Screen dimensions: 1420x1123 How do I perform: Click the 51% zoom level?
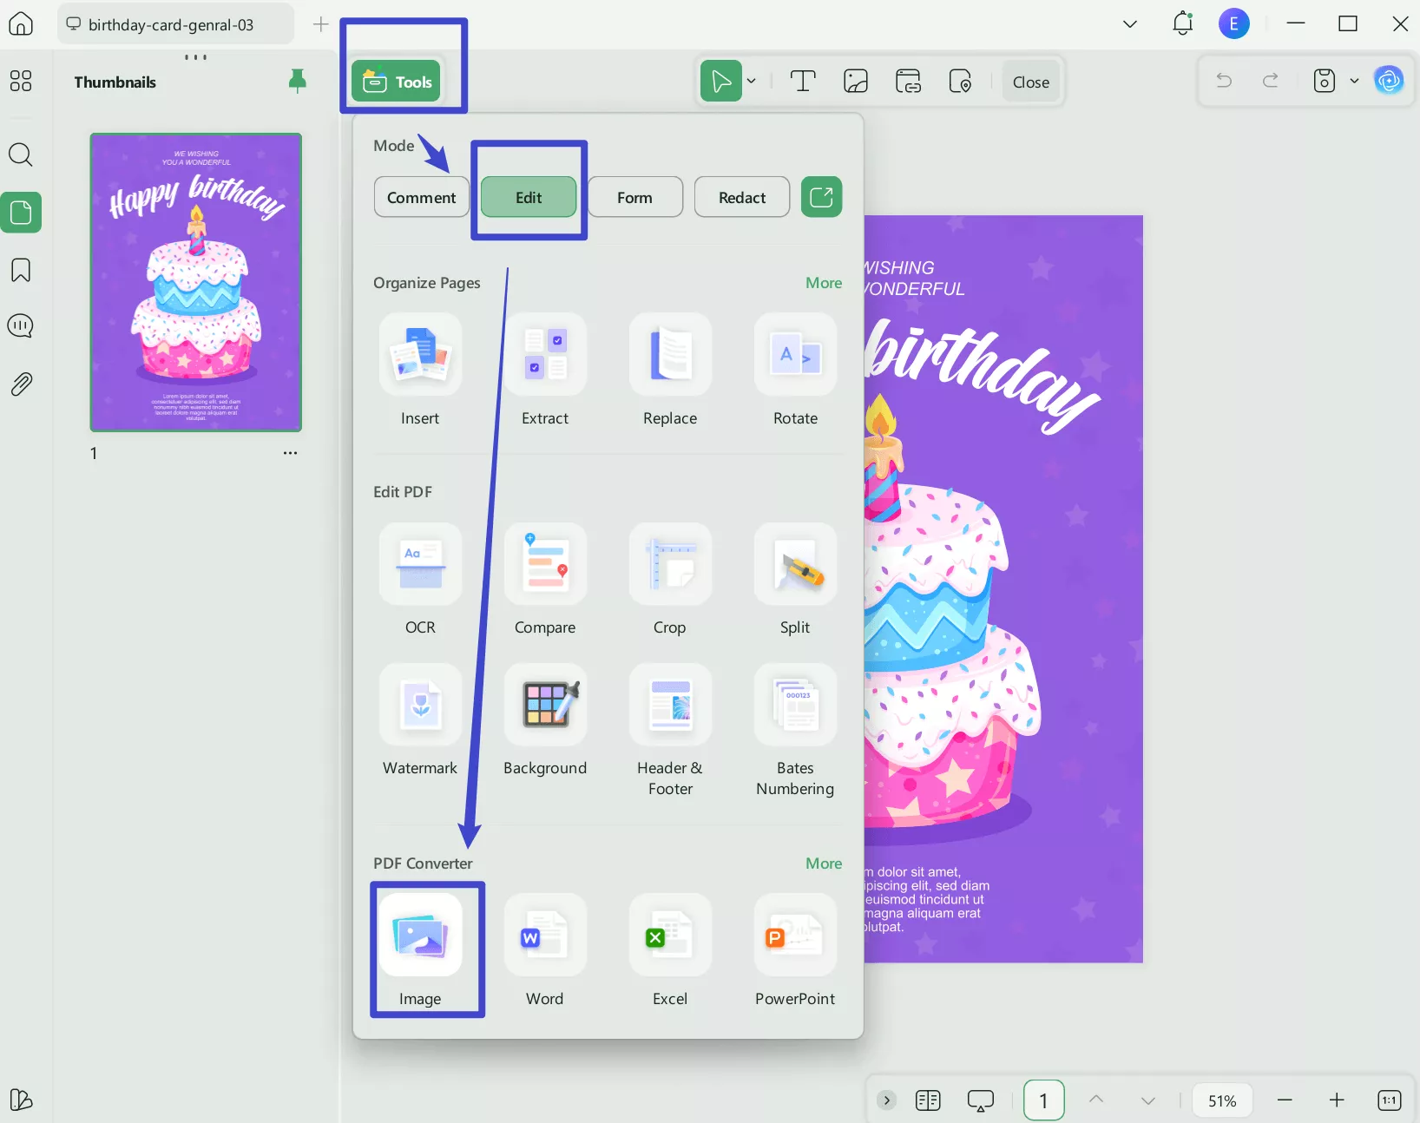tap(1222, 1100)
